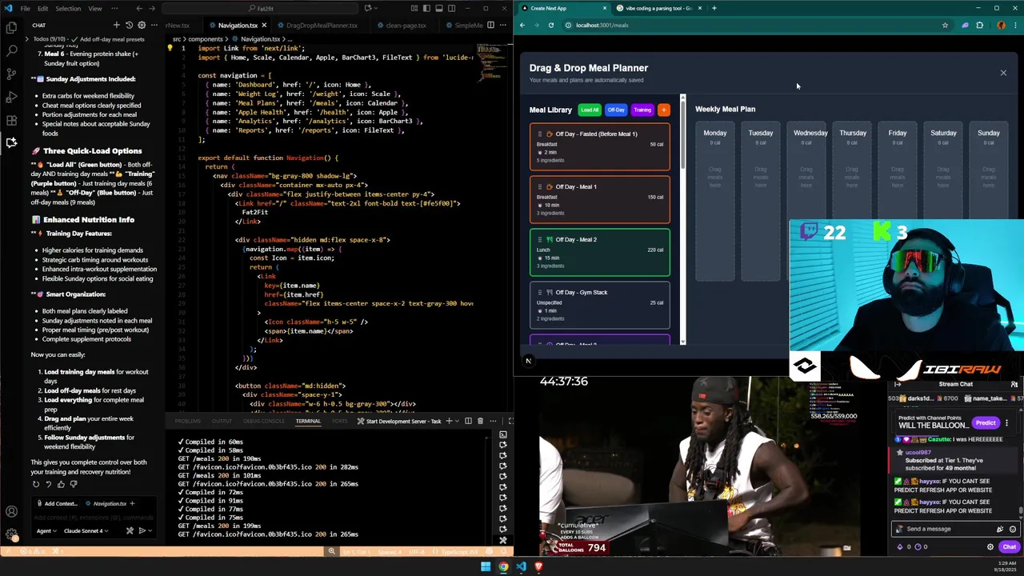The image size is (1024, 576).
Task: Close the Drag & Drop Meal Planner dialog
Action: click(x=1003, y=73)
